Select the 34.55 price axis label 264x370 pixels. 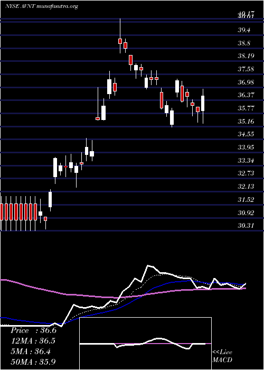tap(246, 134)
